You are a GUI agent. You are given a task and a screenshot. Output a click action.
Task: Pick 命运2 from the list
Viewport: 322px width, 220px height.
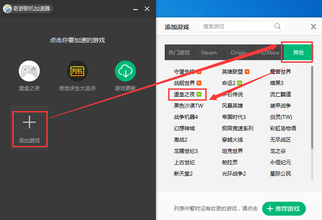(x=229, y=83)
